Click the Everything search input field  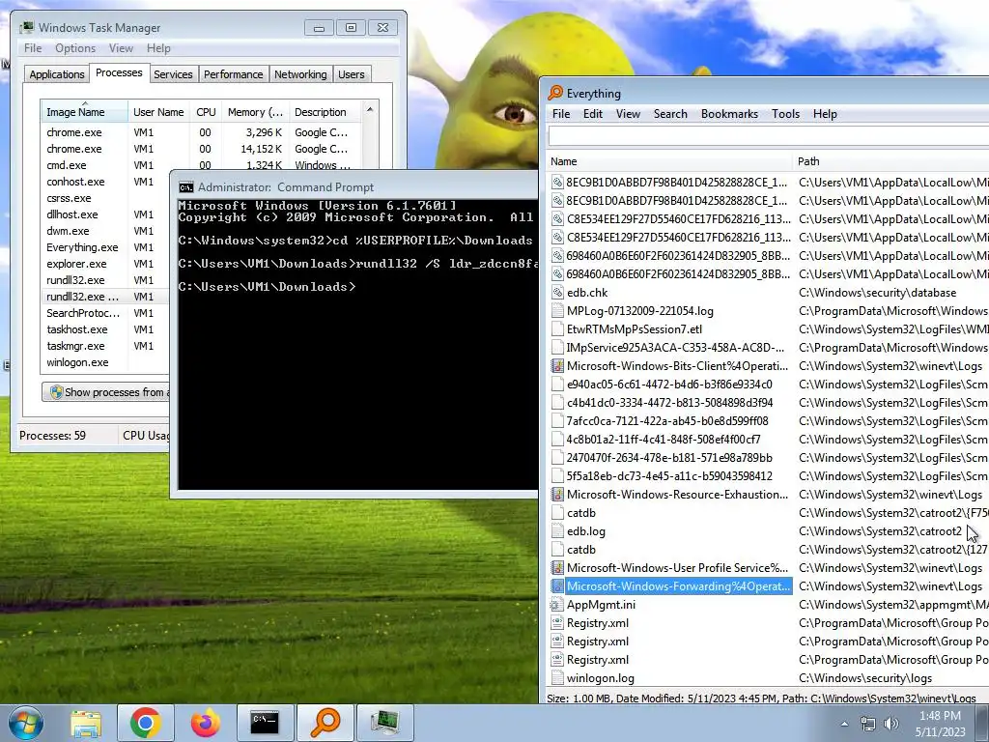[768, 135]
